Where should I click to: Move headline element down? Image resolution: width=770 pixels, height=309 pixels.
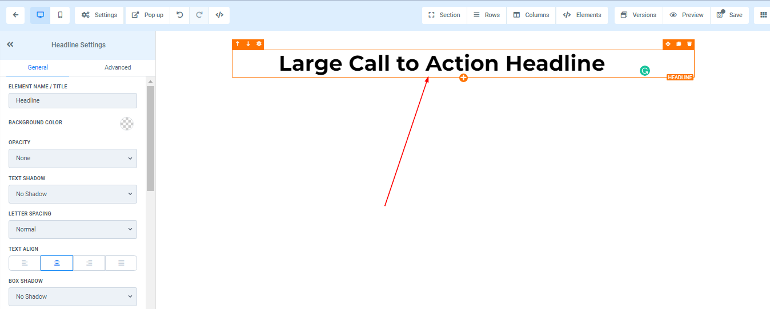pyautogui.click(x=248, y=44)
